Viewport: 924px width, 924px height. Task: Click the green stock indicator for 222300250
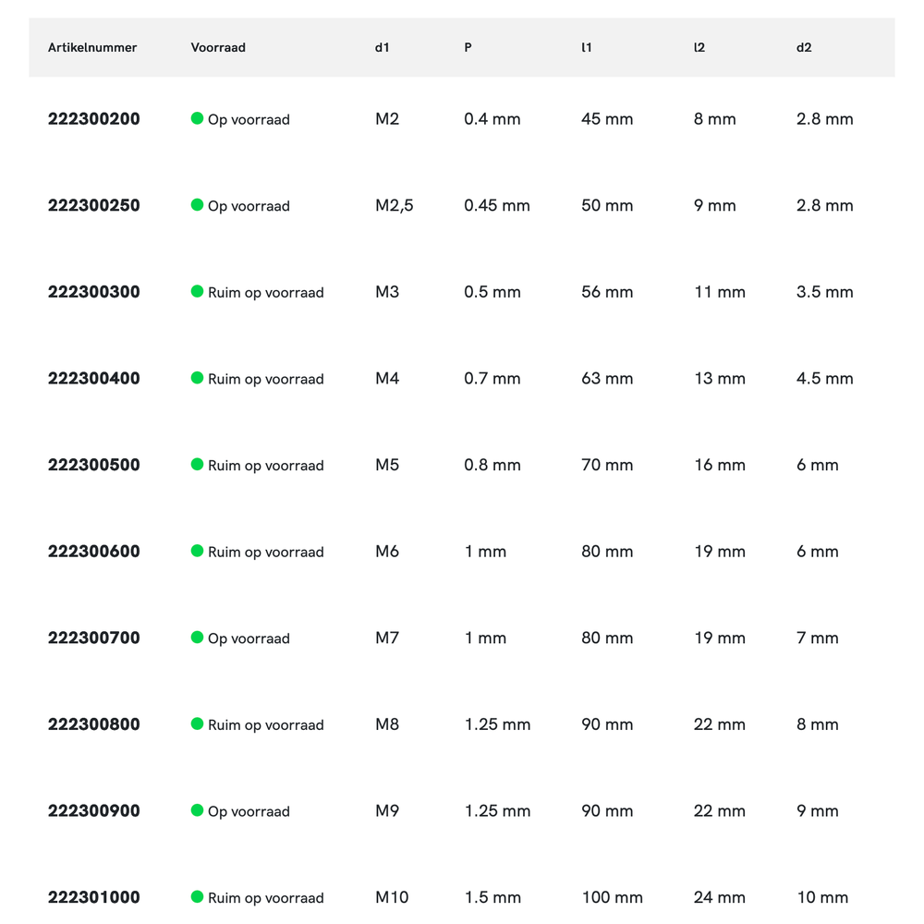point(197,205)
